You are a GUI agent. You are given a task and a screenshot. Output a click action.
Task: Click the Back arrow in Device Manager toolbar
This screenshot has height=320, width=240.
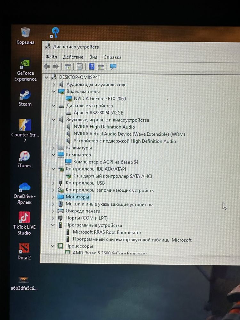(x=47, y=66)
